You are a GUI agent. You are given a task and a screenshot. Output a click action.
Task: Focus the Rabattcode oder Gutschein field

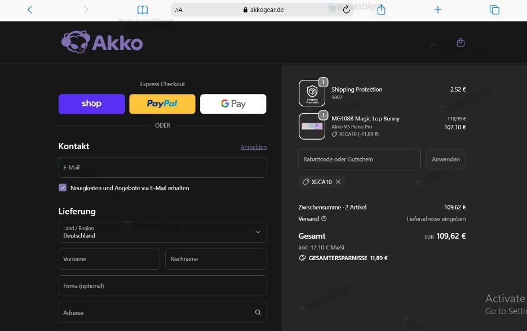click(x=359, y=159)
